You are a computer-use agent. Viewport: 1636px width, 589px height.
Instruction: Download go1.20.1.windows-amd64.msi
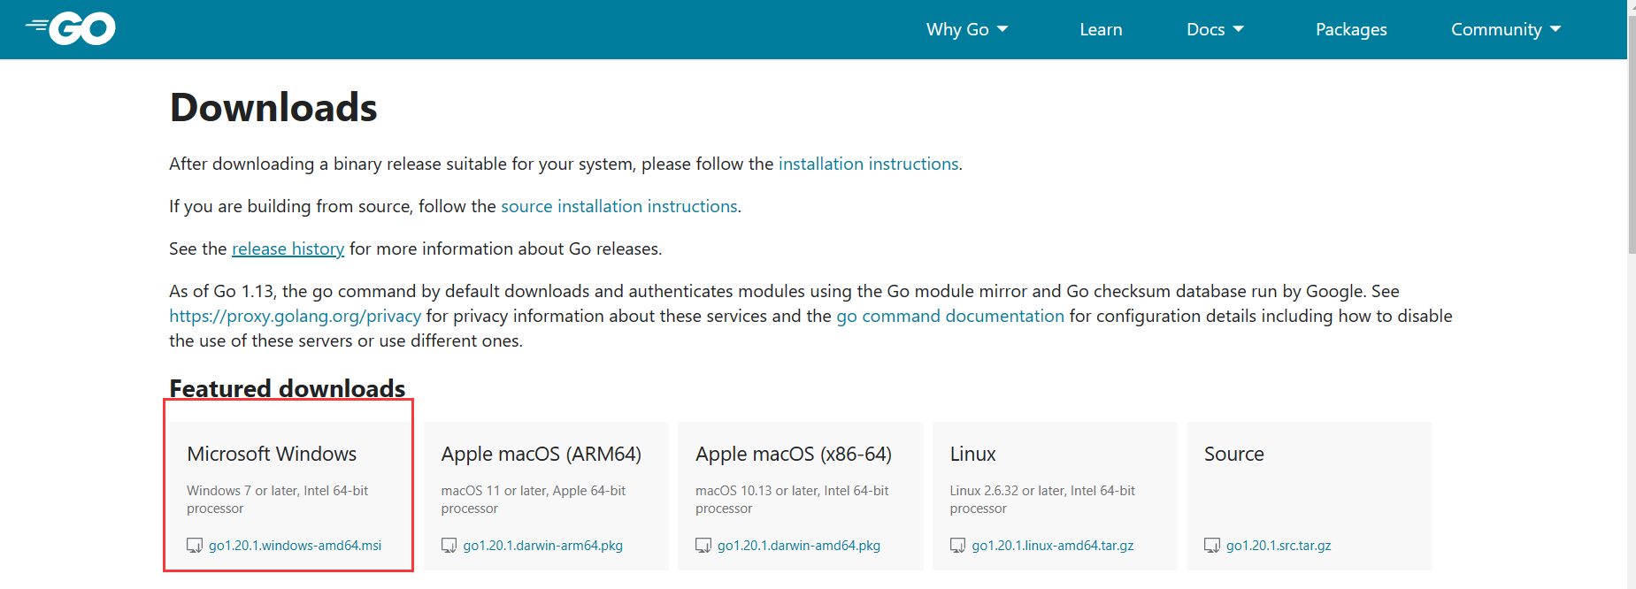tap(295, 546)
